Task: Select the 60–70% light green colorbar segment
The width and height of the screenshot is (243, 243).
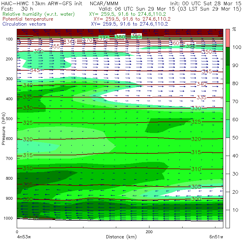Action: pyautogui.click(x=228, y=110)
